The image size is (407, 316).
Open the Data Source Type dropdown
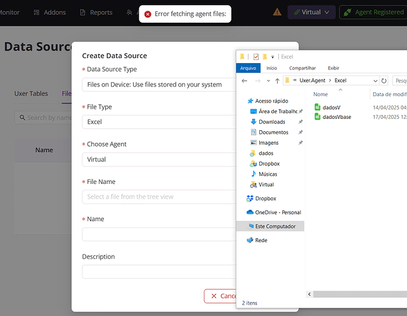click(158, 85)
